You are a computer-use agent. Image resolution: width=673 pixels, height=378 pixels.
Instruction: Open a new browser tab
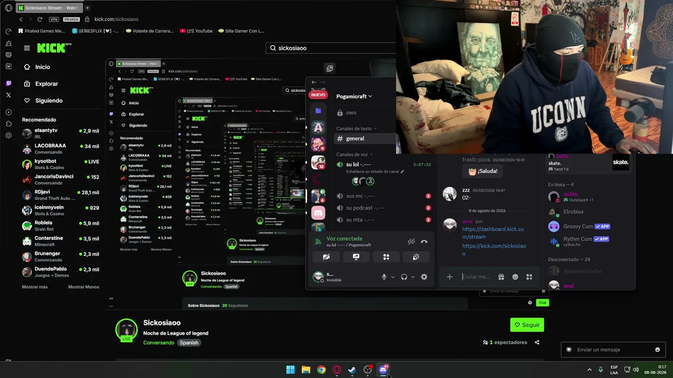click(x=87, y=8)
